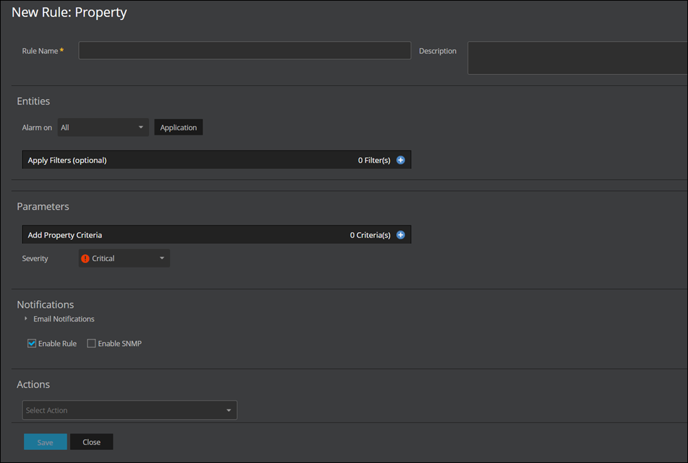Click the Email Notifications label
The image size is (688, 463).
64,319
